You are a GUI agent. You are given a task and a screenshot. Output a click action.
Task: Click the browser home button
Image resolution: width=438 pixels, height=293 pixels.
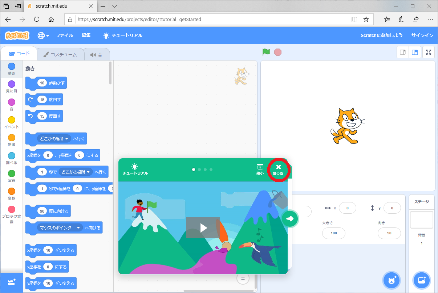click(x=51, y=19)
